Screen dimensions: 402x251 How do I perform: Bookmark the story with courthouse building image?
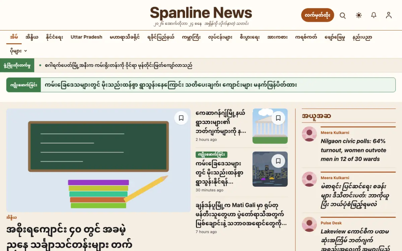point(278,118)
